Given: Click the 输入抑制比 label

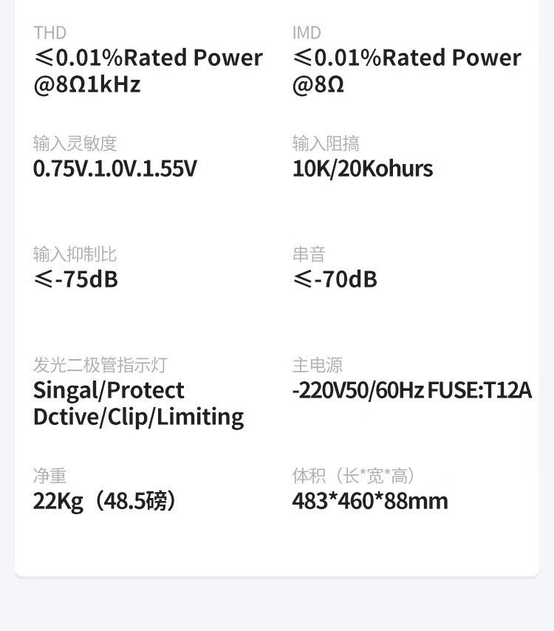Looking at the screenshot, I should click(75, 254).
